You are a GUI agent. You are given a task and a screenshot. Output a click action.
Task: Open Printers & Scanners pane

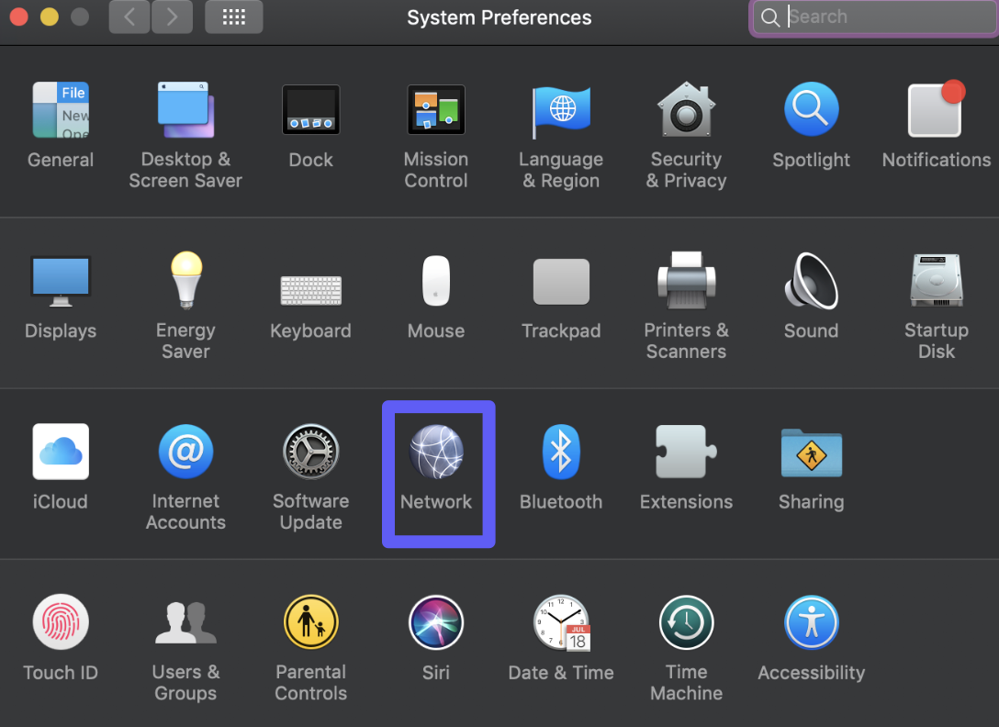(686, 282)
